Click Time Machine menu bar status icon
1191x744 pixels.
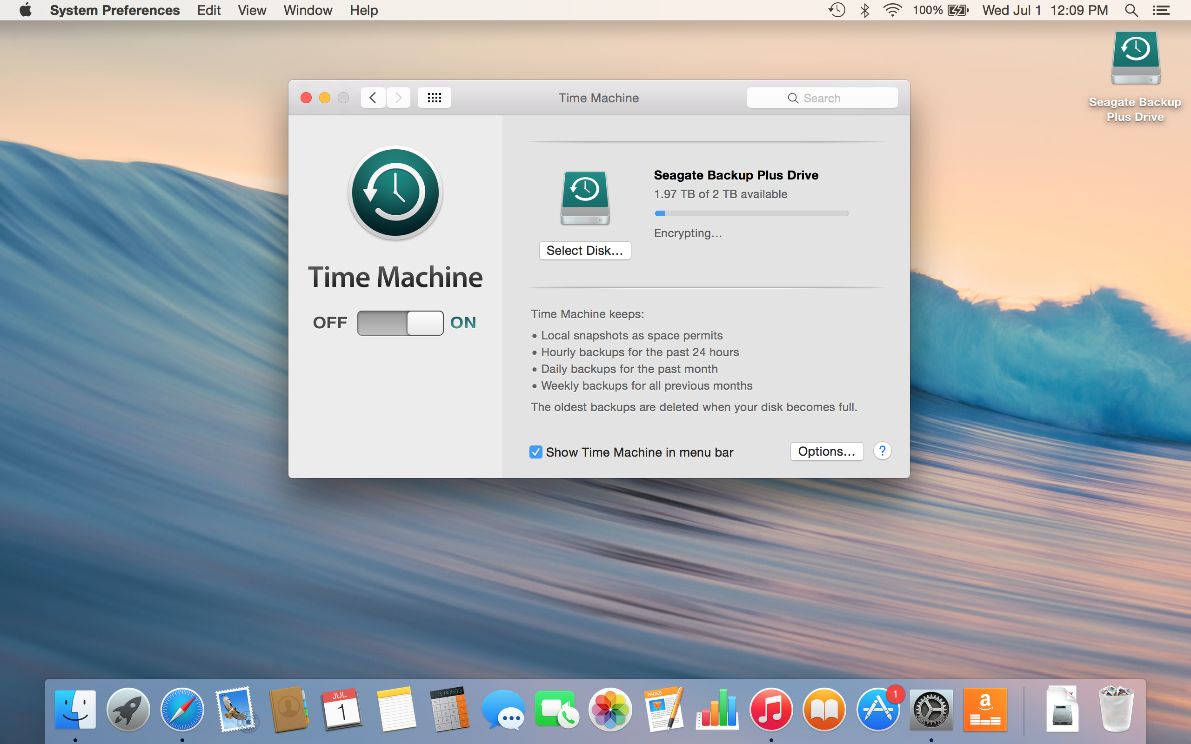click(836, 10)
